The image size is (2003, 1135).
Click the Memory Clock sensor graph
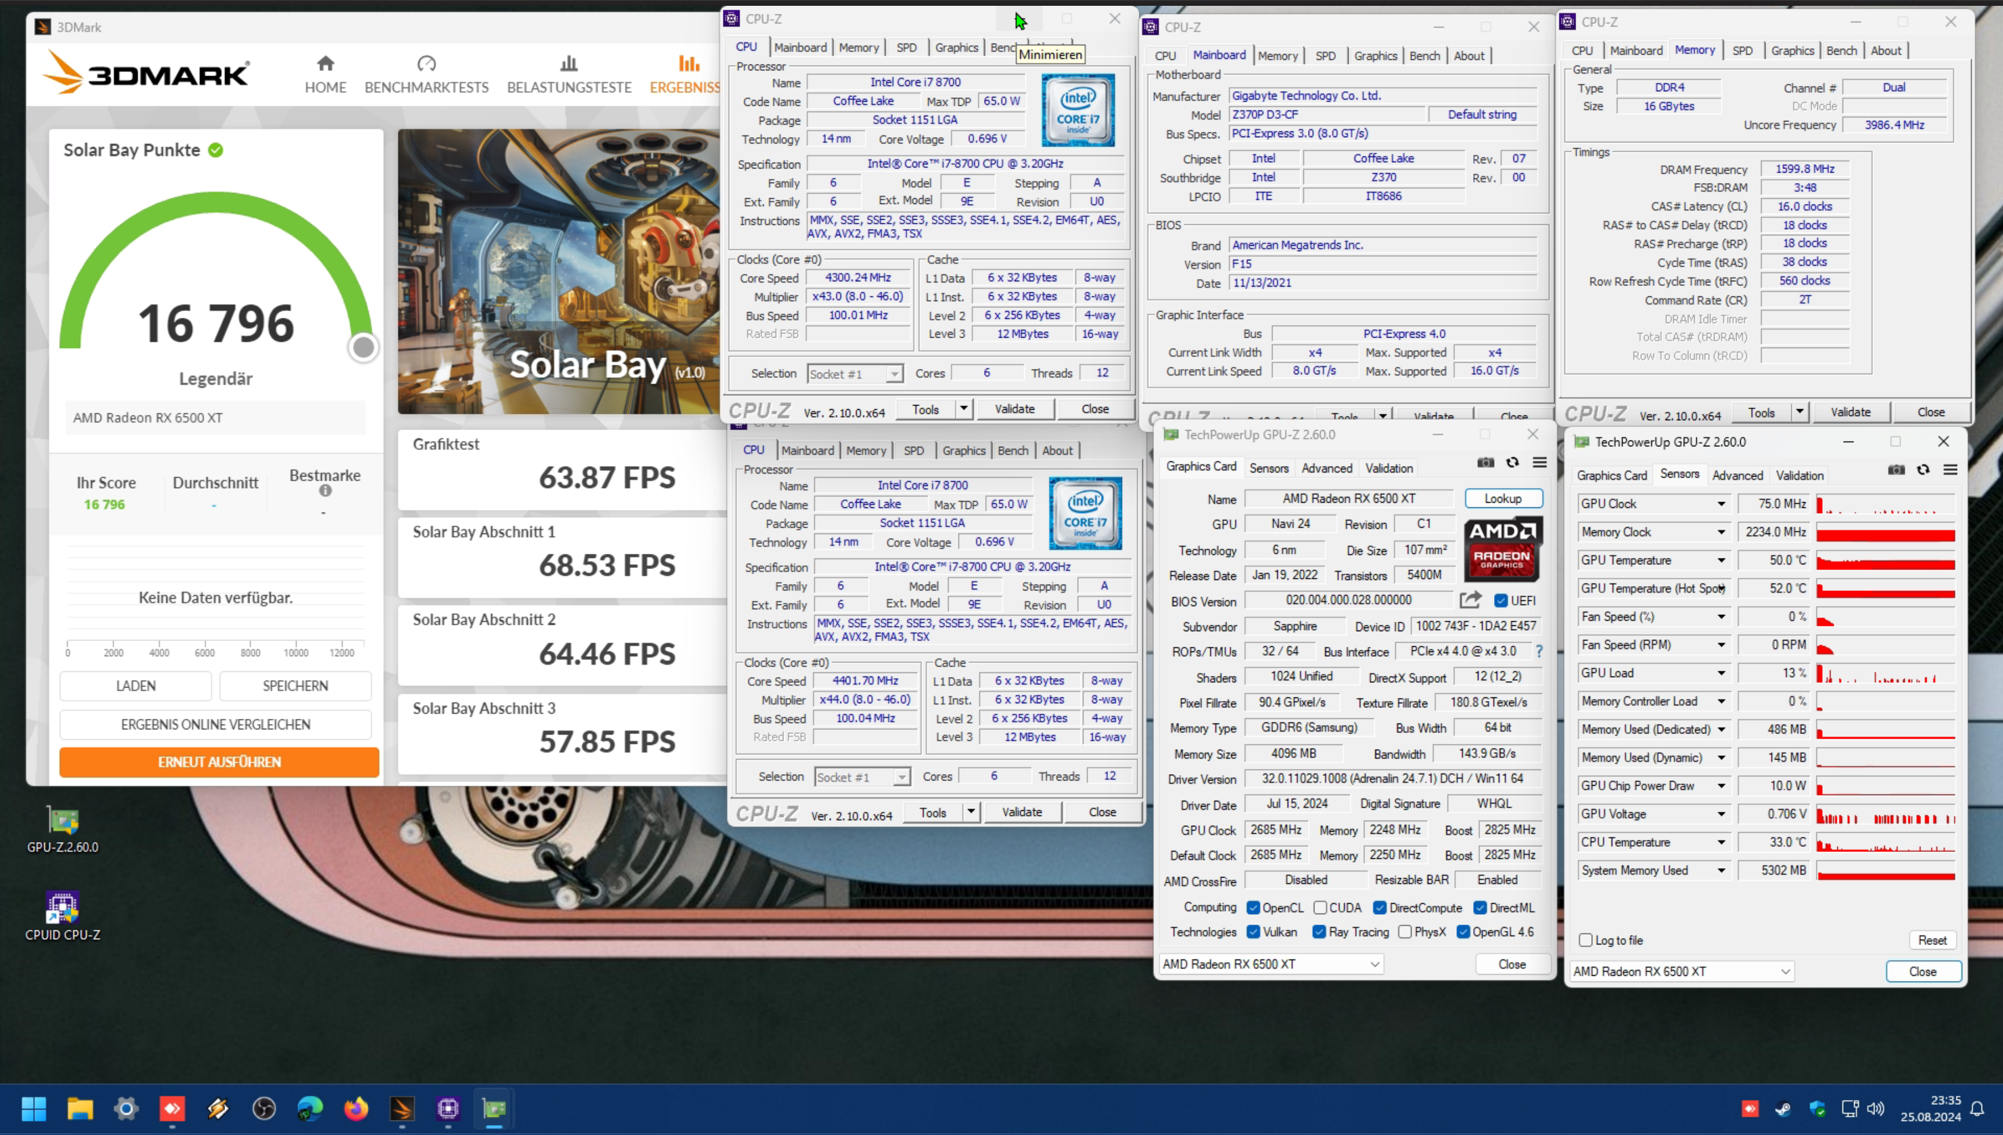click(1885, 532)
